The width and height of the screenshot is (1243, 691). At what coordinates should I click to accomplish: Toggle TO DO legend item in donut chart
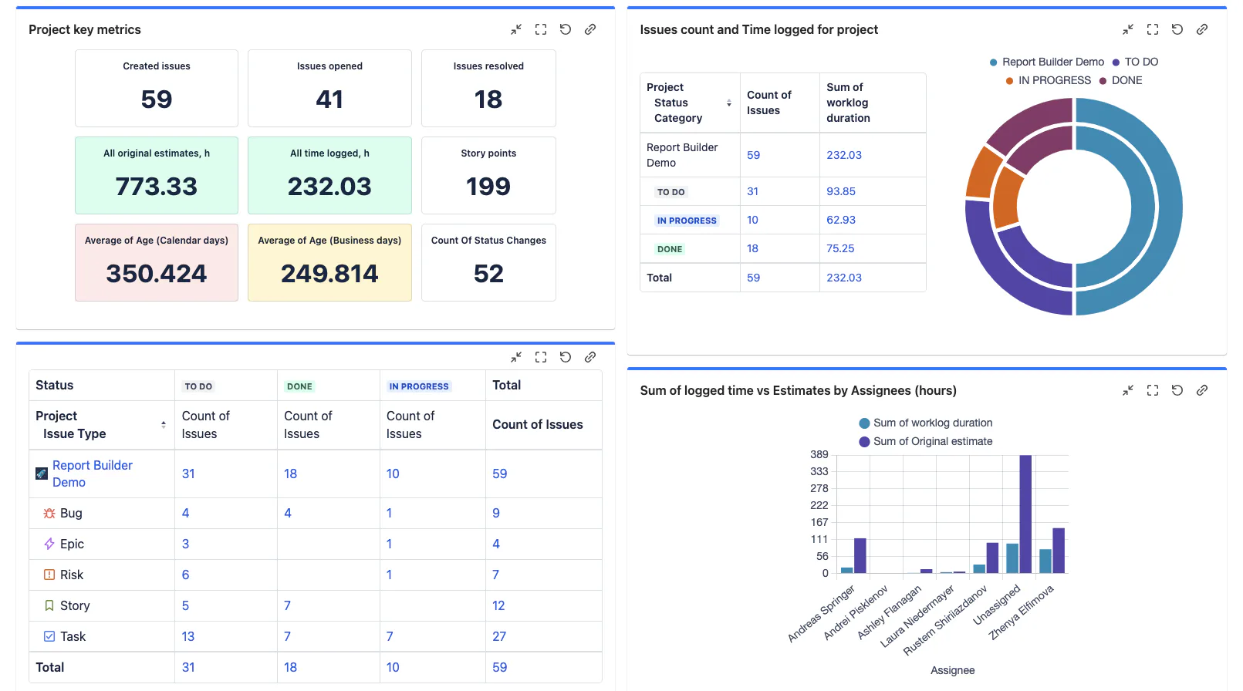(1135, 62)
